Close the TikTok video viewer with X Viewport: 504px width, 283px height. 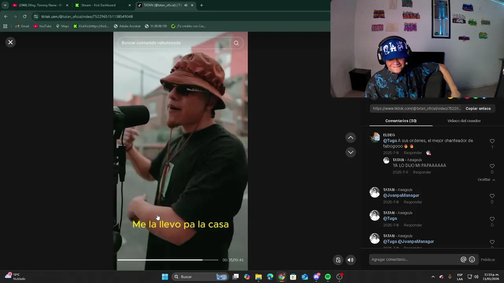[11, 42]
